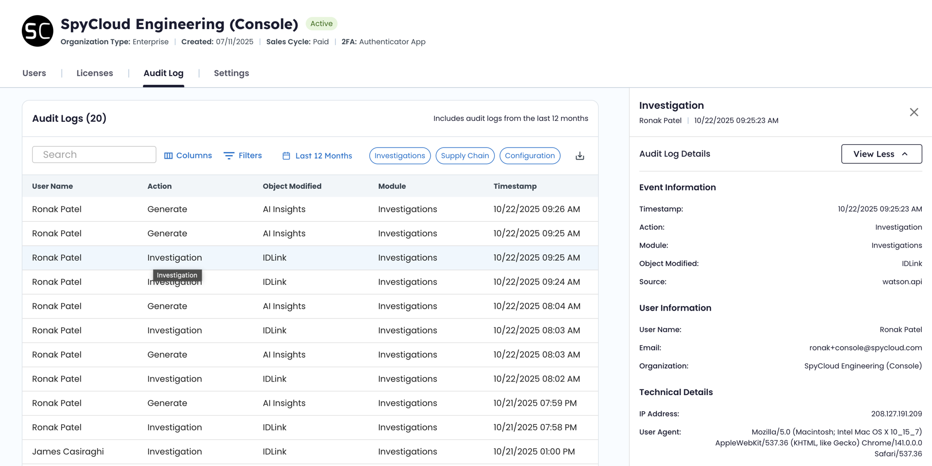
Task: Select the row timestamped 10/22/2025 08:04 AM
Action: pos(310,306)
